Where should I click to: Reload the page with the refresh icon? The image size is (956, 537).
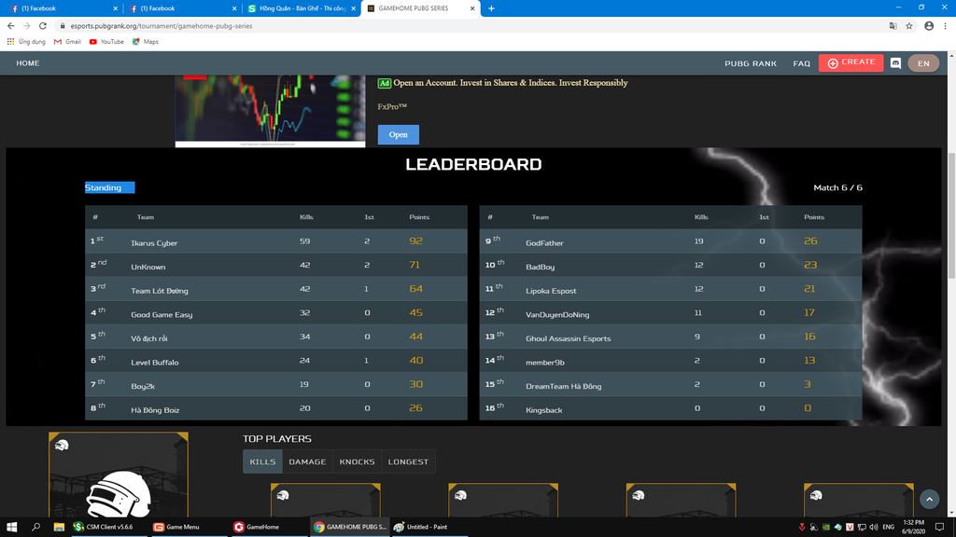[43, 25]
